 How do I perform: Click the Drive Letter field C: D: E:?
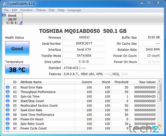tap(84, 62)
